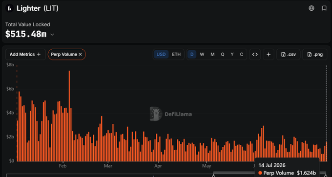Download chart data as .csv
The width and height of the screenshot is (332, 177).
[x=288, y=54]
